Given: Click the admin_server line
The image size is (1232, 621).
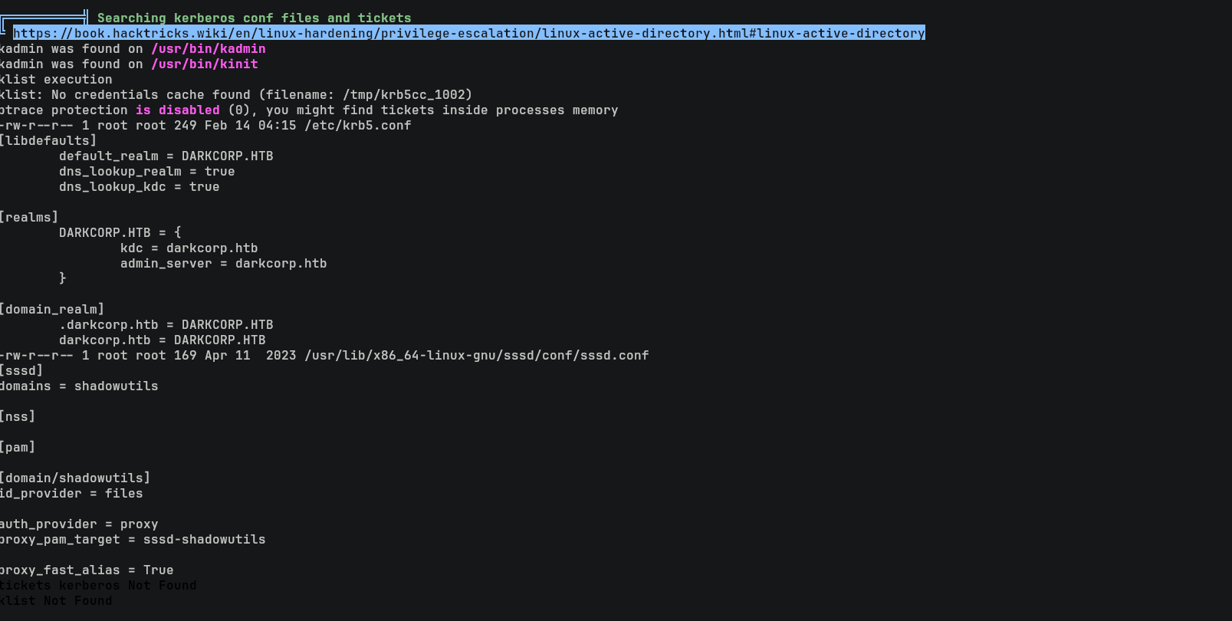Looking at the screenshot, I should pos(223,263).
